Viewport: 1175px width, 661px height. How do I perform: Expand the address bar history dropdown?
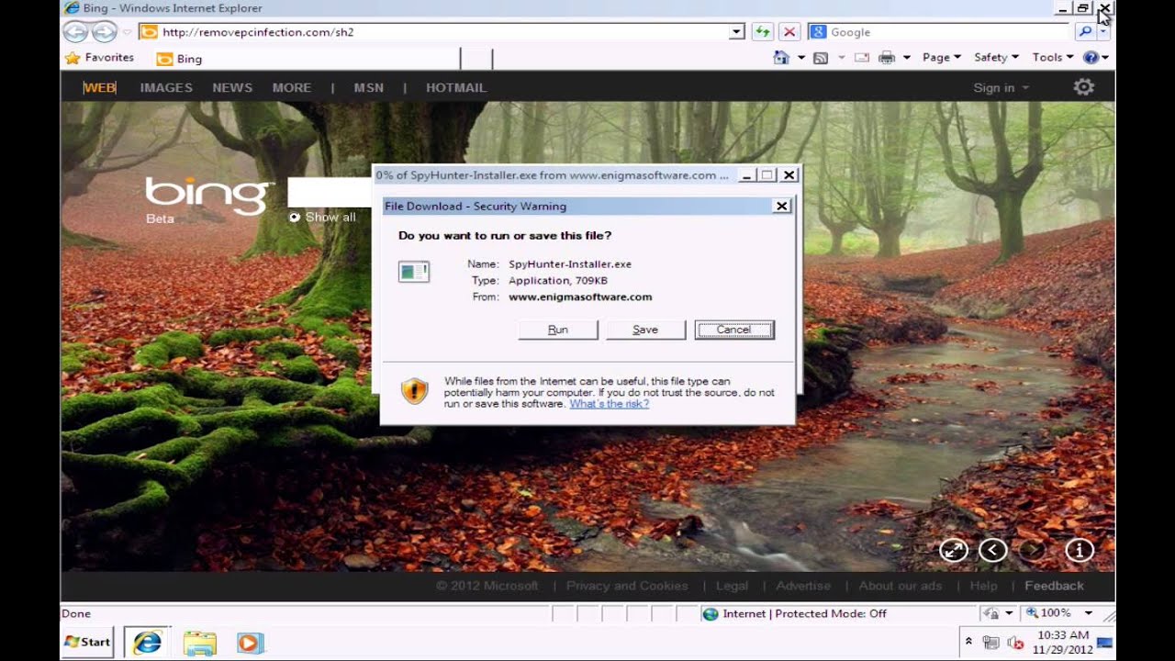736,32
